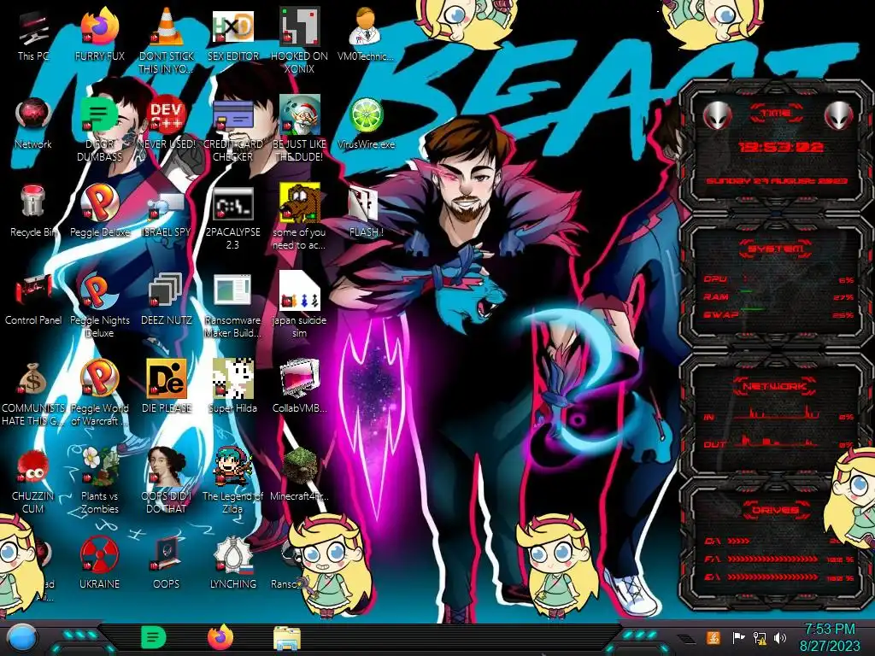This screenshot has width=875, height=656.
Task: Click the Java tray icon
Action: tap(712, 637)
